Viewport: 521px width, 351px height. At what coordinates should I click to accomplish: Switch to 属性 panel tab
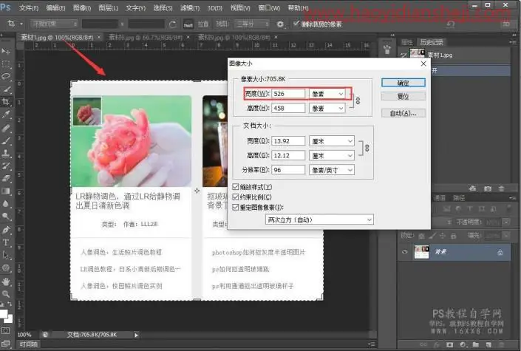coord(407,42)
